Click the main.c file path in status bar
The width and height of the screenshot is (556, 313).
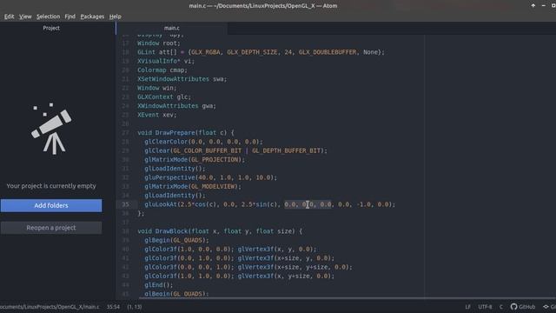(x=50, y=307)
